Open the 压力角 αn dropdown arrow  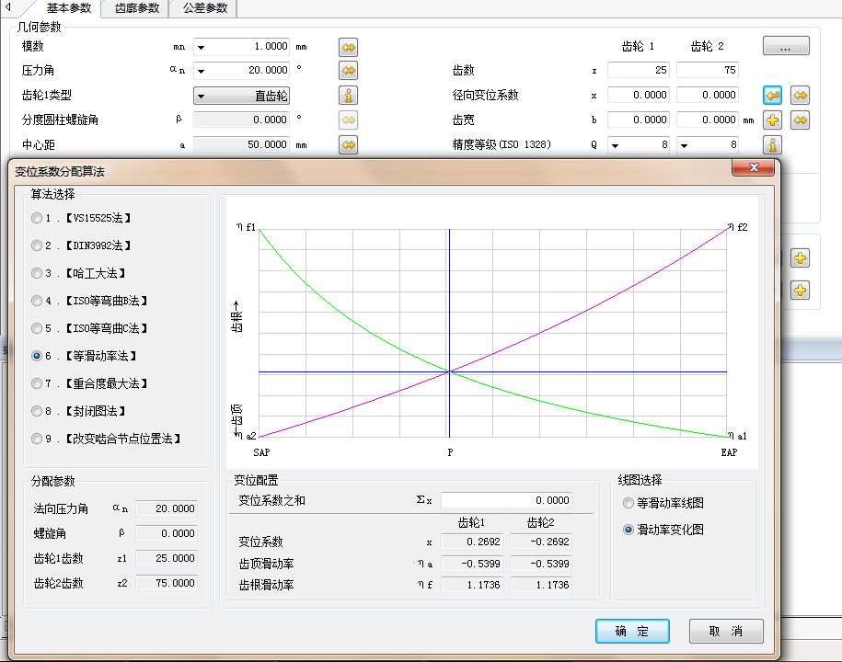click(x=201, y=71)
